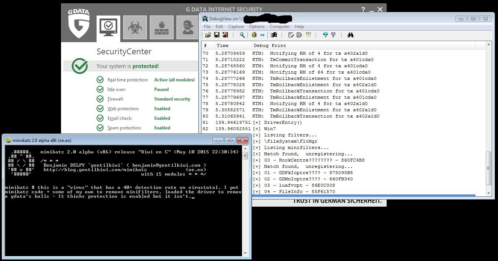The image size is (498, 261).
Task: Click checkmark icon beside Firewall
Action: (x=100, y=99)
